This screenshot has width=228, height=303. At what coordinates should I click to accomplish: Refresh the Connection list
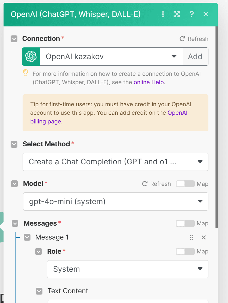(194, 39)
